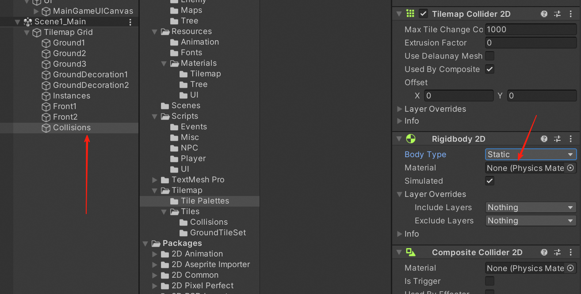Click the help icon on Tilemap Collider 2D

coord(543,14)
